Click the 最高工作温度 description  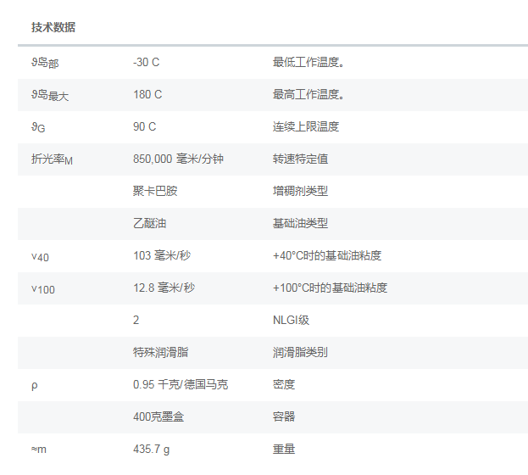308,94
